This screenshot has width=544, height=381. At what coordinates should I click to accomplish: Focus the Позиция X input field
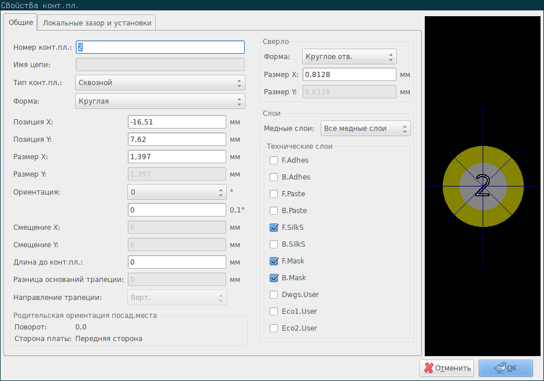tap(177, 122)
